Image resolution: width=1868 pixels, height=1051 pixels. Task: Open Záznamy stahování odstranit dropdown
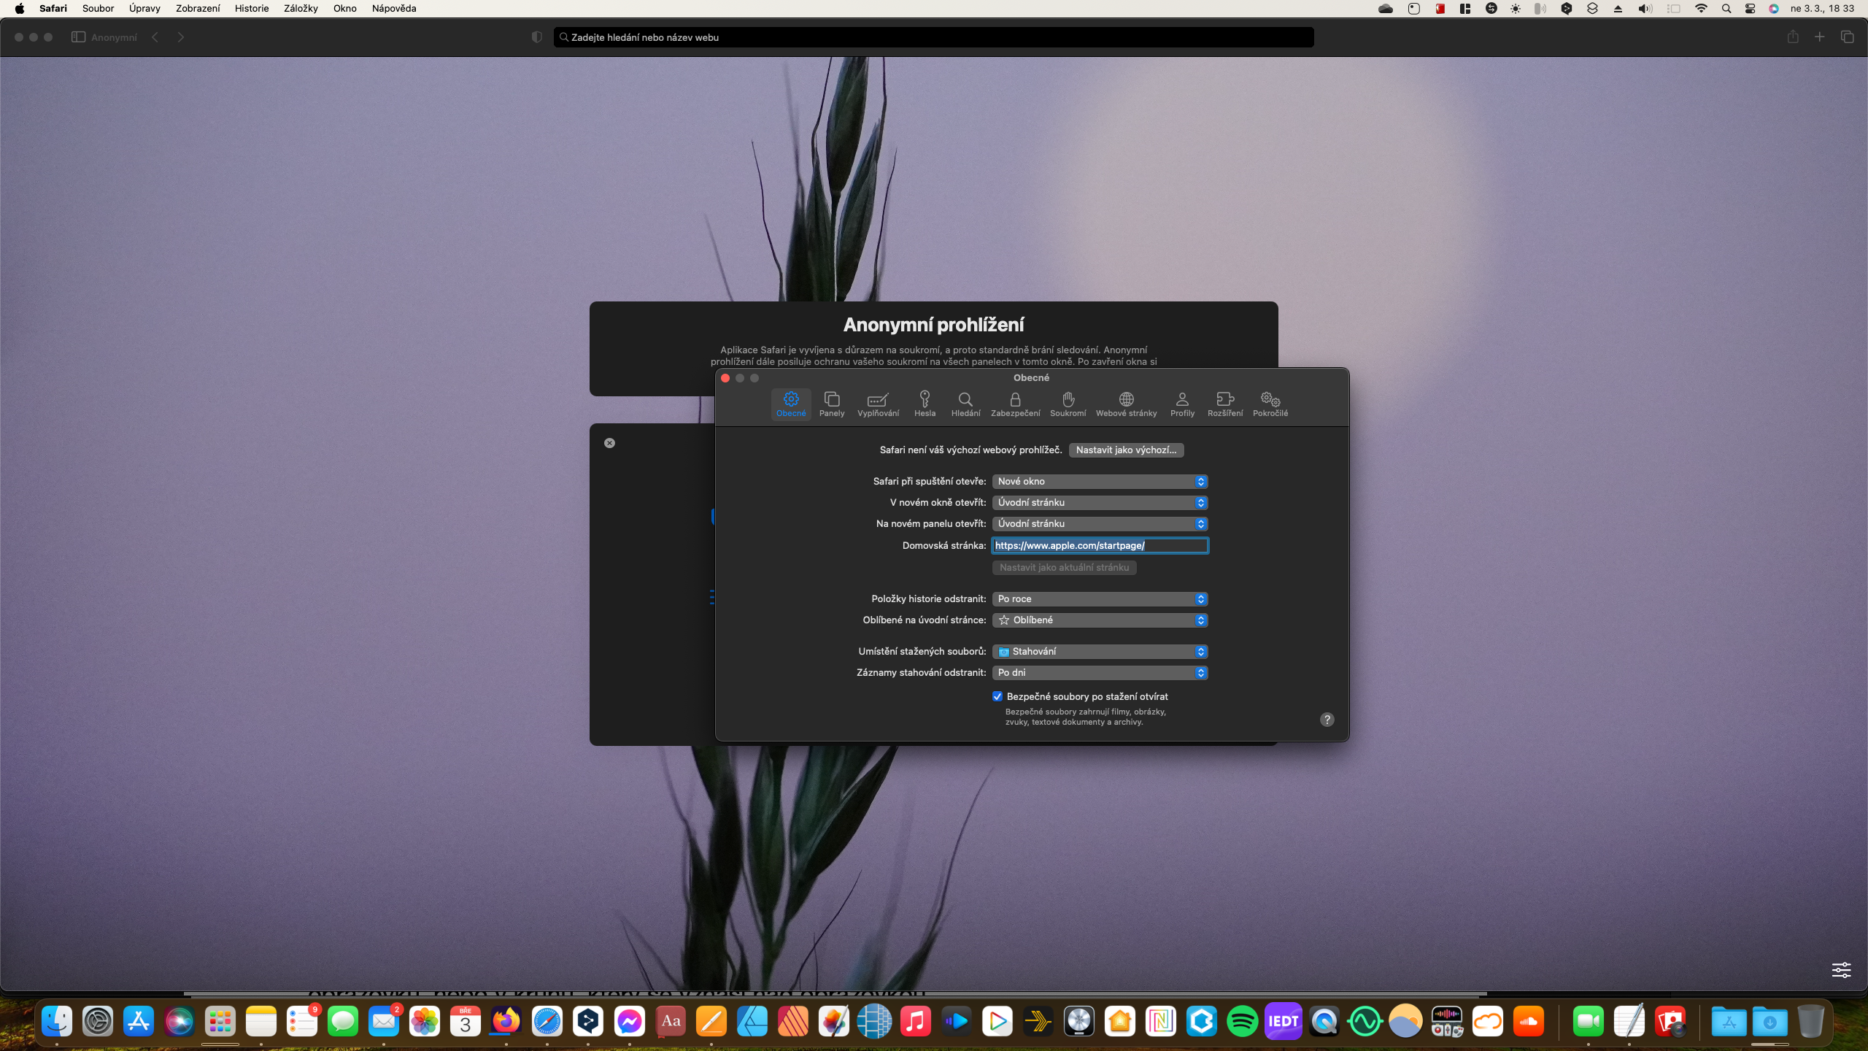click(x=1099, y=673)
